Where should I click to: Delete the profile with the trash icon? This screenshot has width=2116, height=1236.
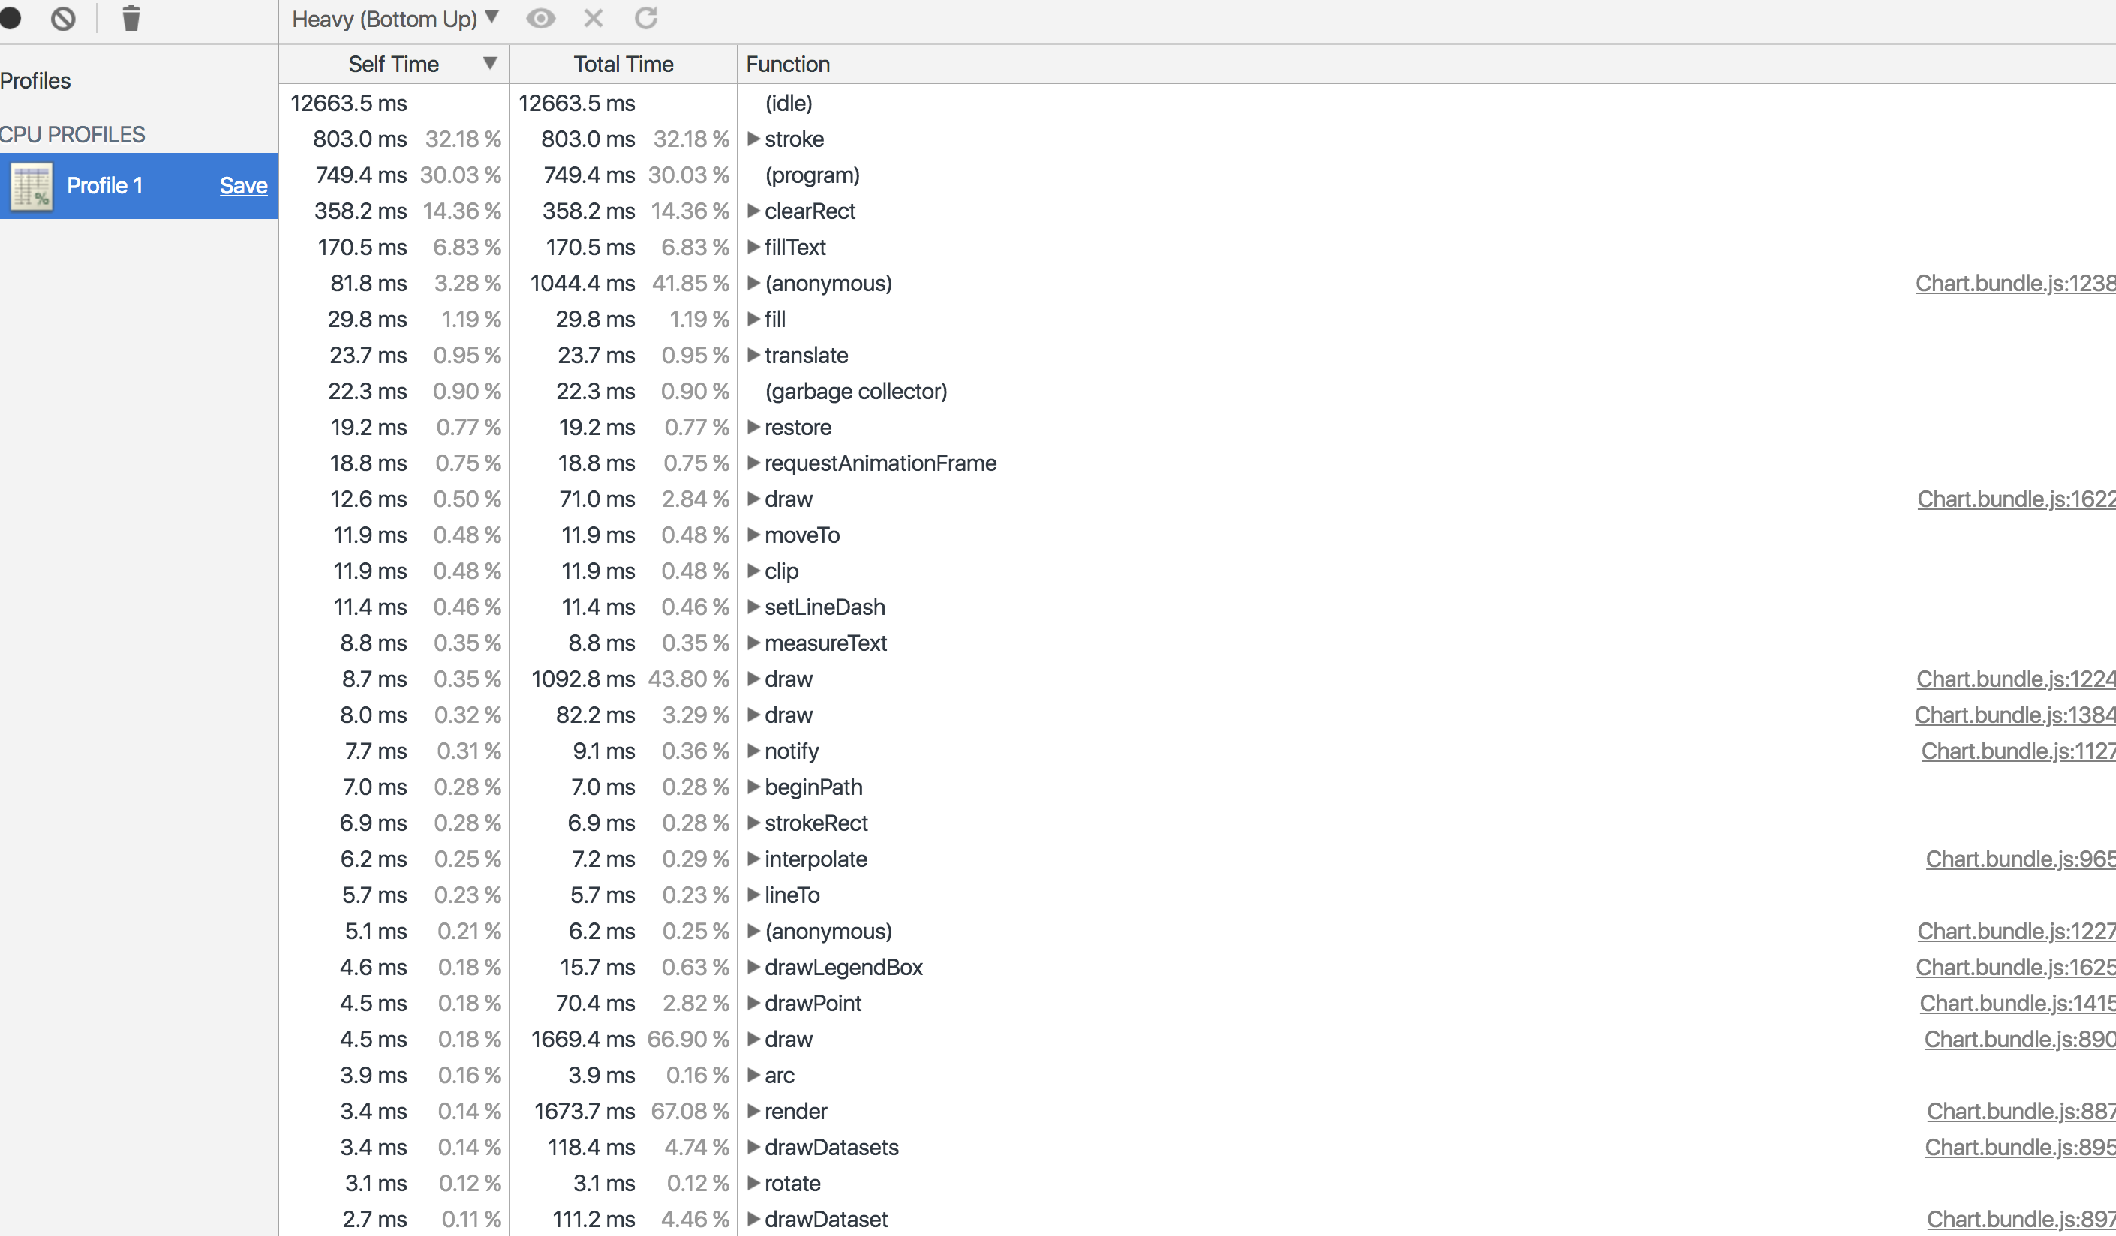point(131,17)
